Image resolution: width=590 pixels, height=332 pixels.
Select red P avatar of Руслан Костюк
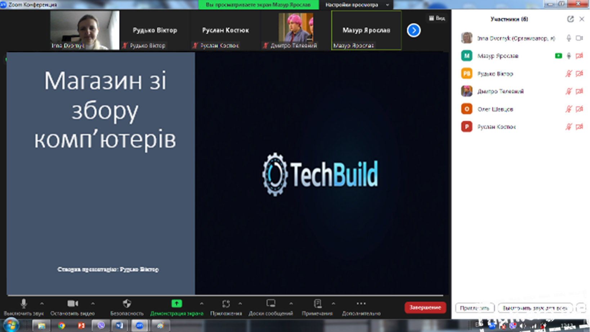coord(467,126)
